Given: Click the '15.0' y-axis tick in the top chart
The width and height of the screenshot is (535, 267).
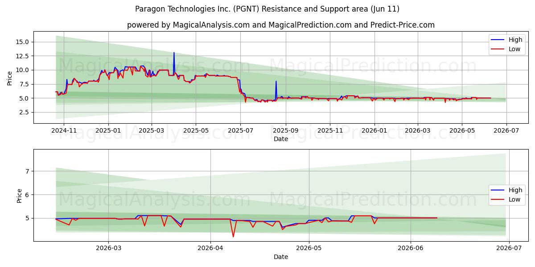Looking at the screenshot, I should [23, 42].
